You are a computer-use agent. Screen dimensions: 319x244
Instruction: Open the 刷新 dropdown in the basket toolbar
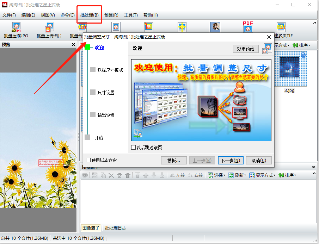tap(238, 175)
